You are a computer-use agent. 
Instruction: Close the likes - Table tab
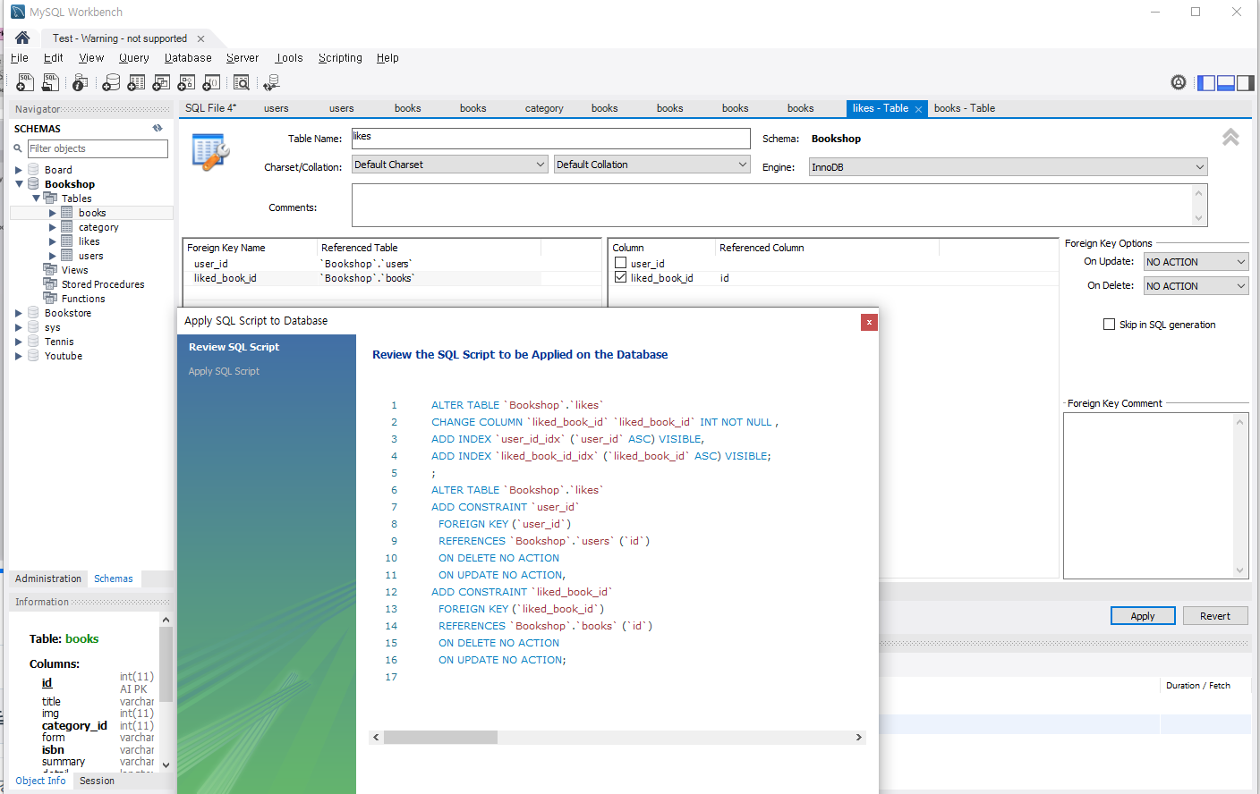[x=918, y=109]
